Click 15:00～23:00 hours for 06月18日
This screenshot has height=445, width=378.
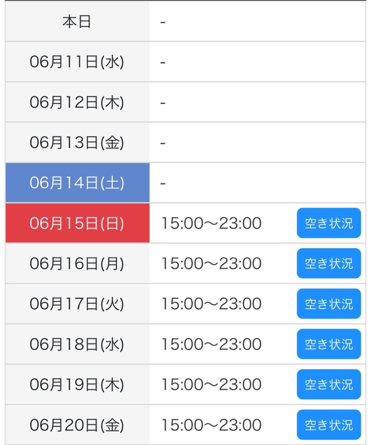coord(211,344)
